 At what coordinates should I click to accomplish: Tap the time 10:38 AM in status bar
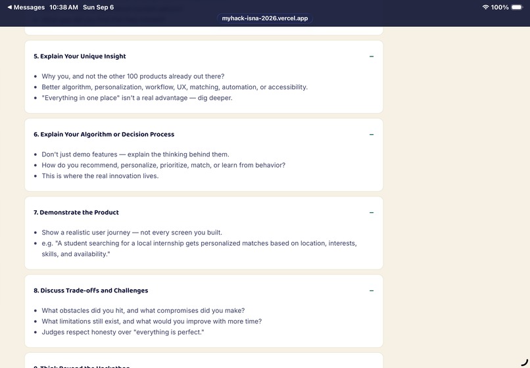tap(64, 7)
